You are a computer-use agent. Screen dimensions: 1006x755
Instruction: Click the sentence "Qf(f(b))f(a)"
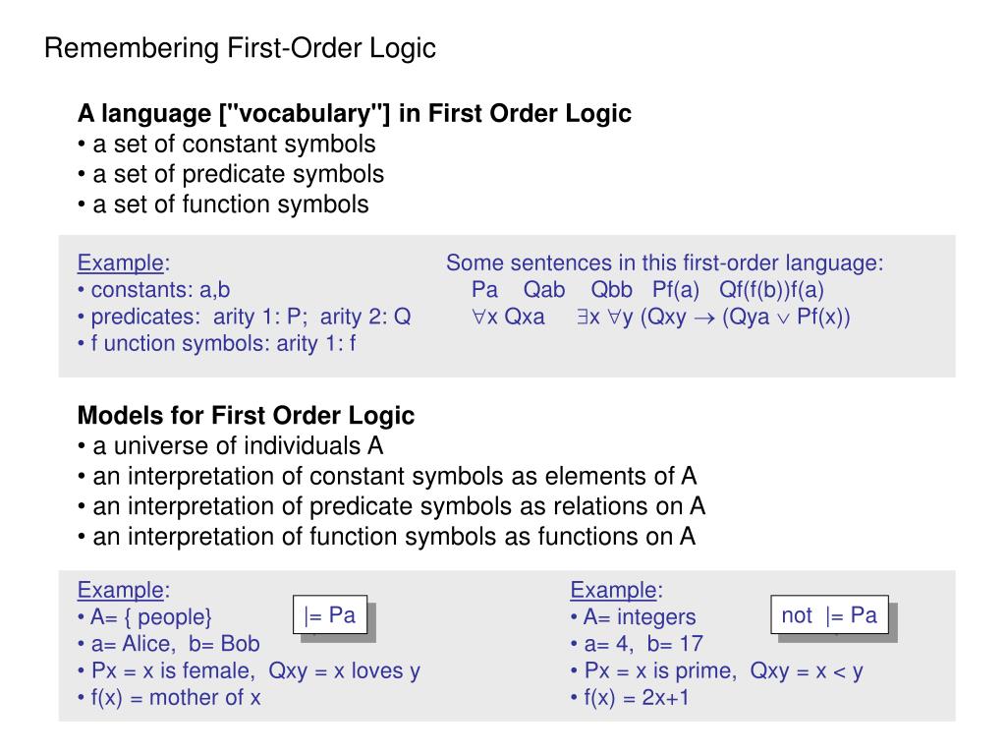(771, 290)
